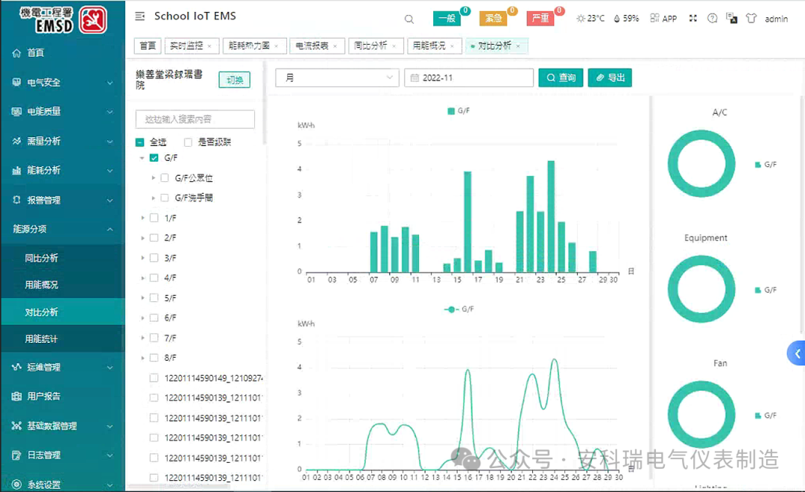Click the 2022-11 date input field

[x=469, y=78]
